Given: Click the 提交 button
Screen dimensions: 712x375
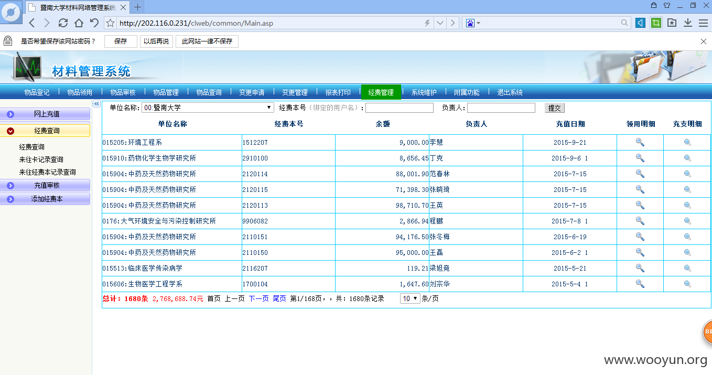Looking at the screenshot, I should (x=554, y=108).
